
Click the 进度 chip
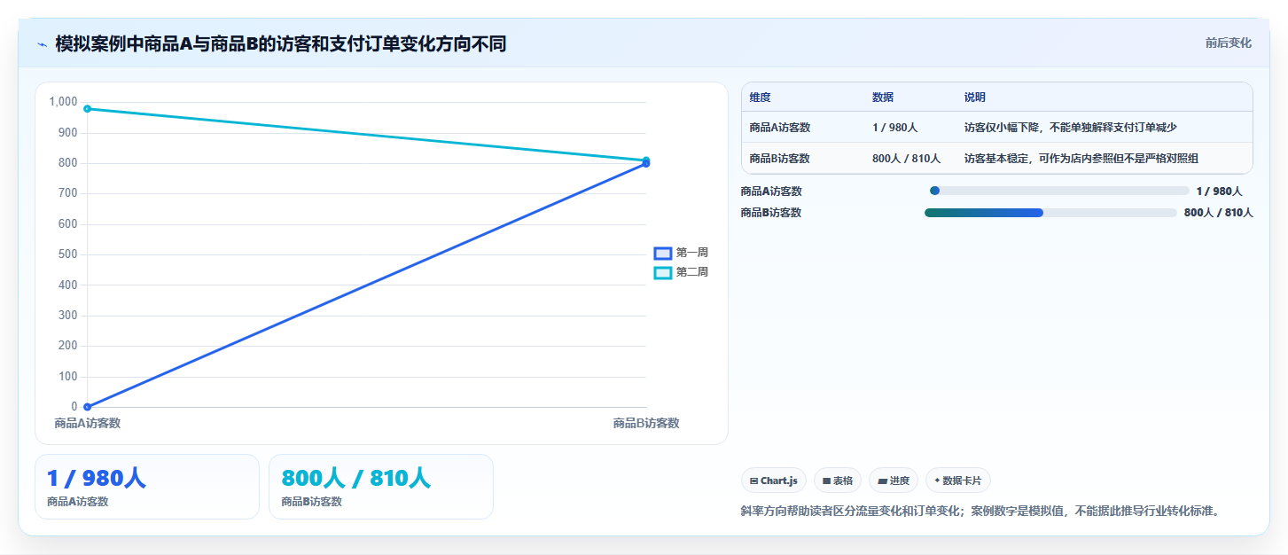[894, 481]
